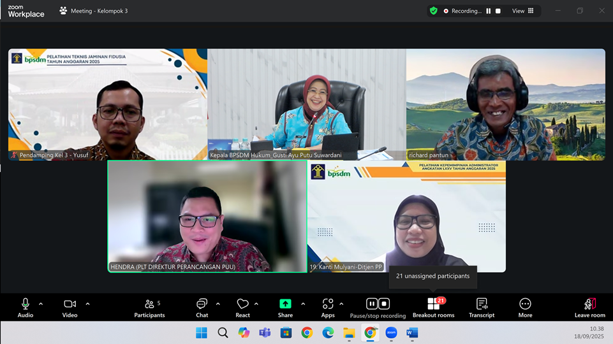Toggle the camera Video button
This screenshot has width=613, height=344.
pos(70,308)
